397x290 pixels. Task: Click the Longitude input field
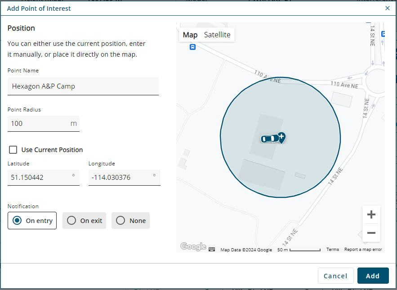pos(125,178)
